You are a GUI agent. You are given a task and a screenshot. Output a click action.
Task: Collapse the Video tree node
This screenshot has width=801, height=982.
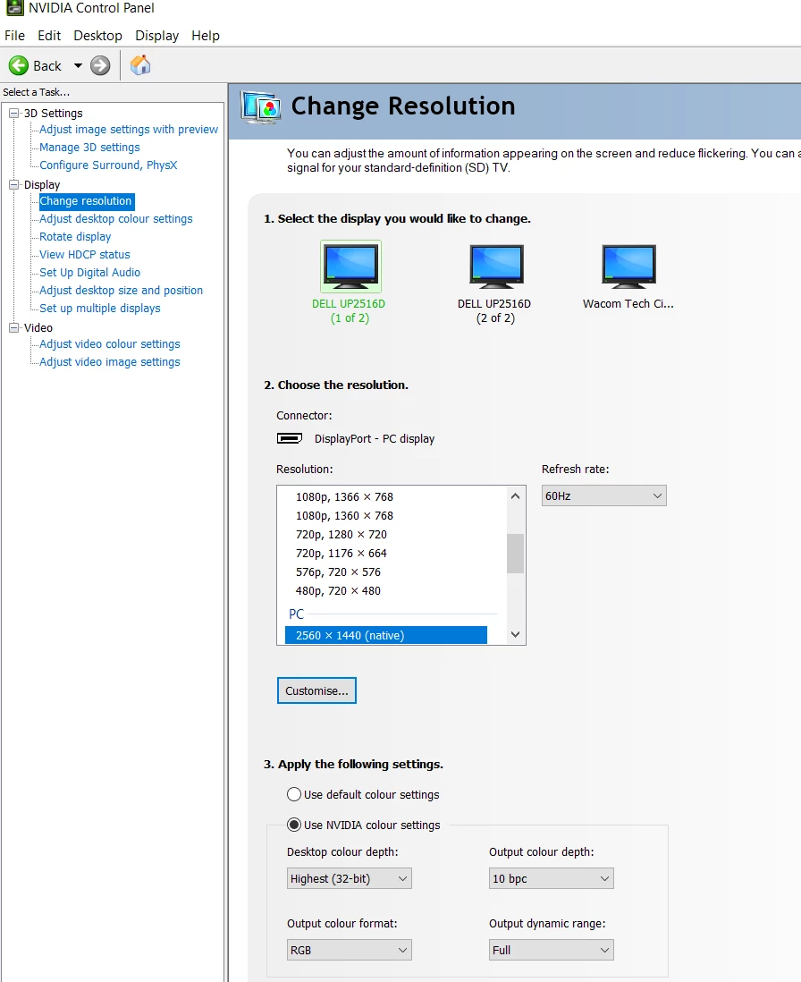(x=13, y=327)
